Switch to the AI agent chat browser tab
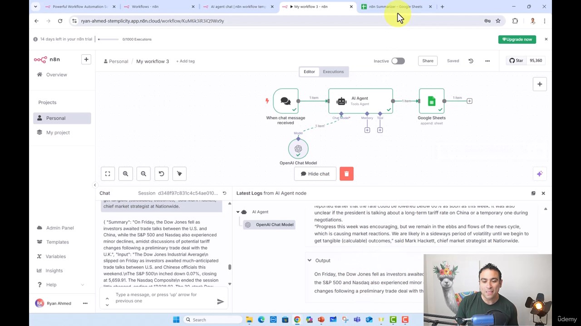Viewport: 581px width, 326px height. 237,7
